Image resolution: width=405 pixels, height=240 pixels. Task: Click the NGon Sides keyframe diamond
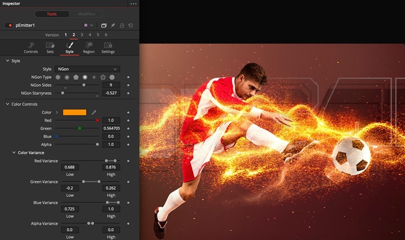pos(128,85)
